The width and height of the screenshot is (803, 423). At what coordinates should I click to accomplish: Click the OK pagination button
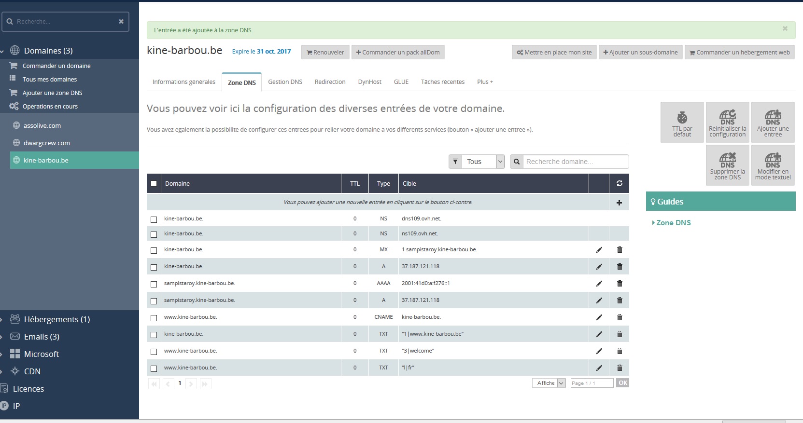623,383
